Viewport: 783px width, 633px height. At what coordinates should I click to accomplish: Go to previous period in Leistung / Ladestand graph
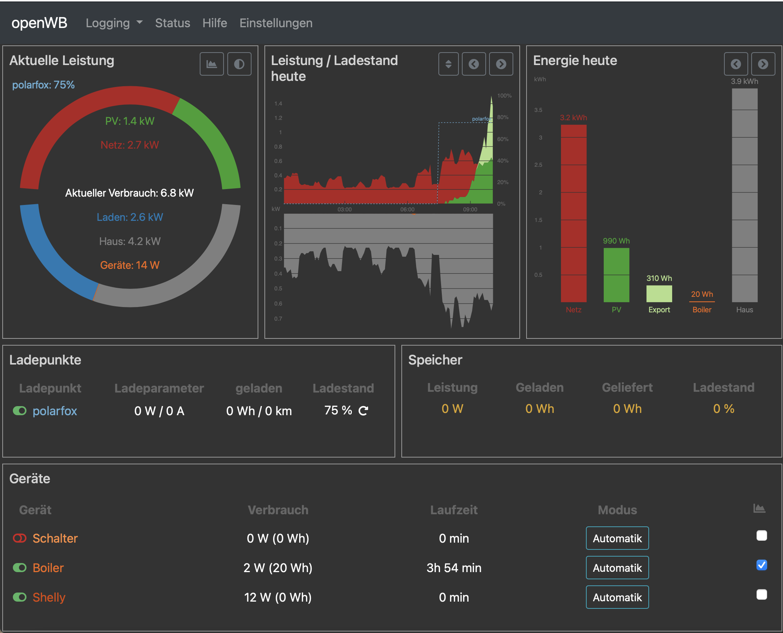click(x=474, y=64)
